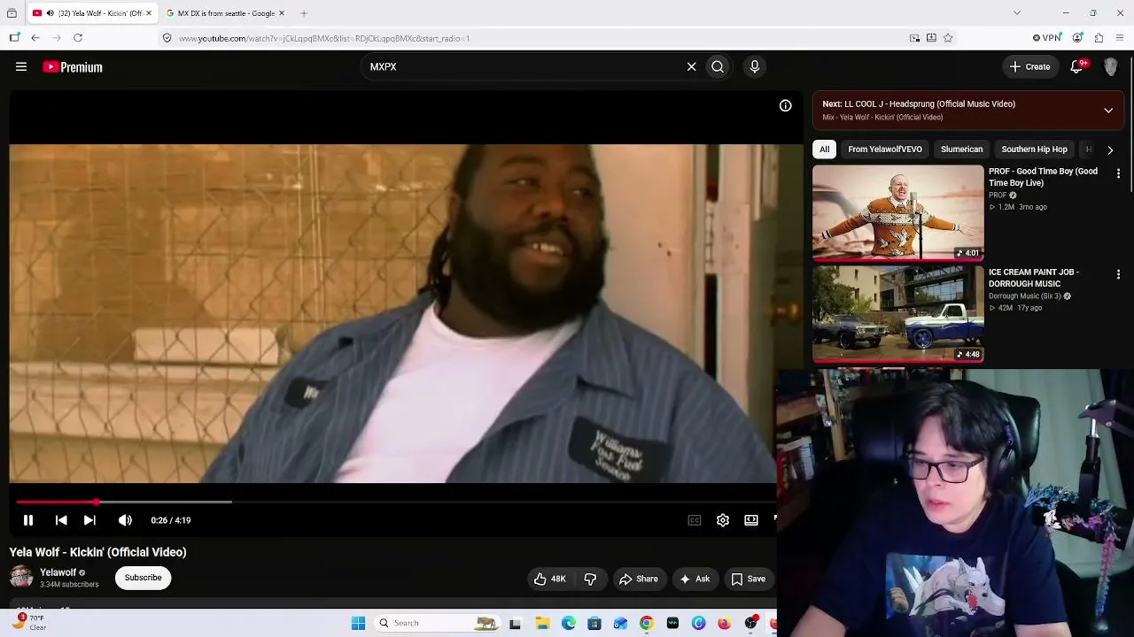Open the Ask AI button
The height and width of the screenshot is (637, 1134).
[x=695, y=579]
